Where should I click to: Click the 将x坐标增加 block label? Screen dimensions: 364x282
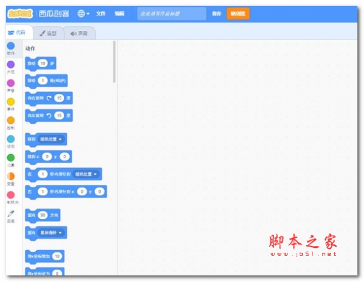coord(39,256)
